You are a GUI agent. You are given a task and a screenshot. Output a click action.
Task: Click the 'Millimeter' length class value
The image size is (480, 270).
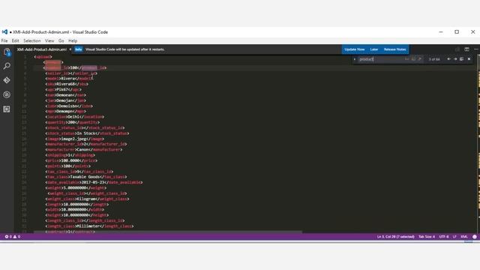(x=88, y=226)
